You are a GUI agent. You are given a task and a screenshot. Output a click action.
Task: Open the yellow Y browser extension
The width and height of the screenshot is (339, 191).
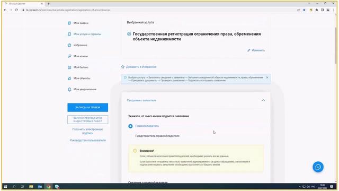311,10
